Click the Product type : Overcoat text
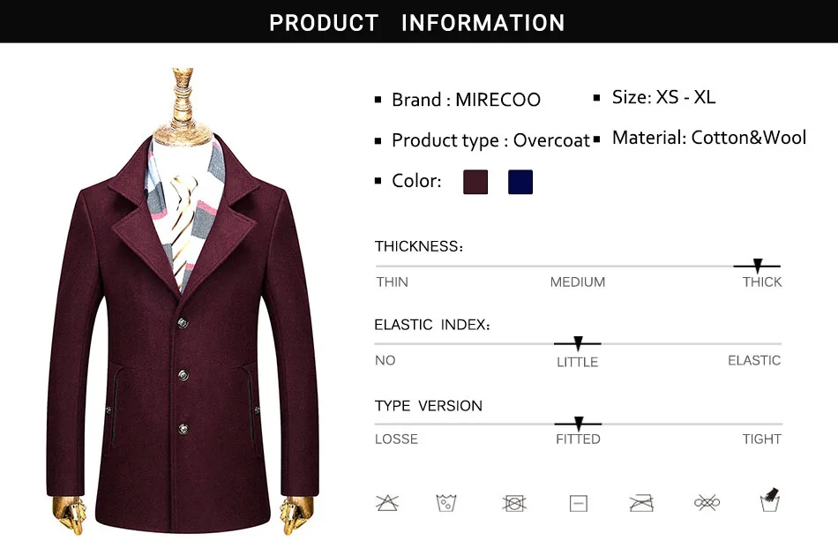Viewport: 838px width, 556px height. coord(490,140)
